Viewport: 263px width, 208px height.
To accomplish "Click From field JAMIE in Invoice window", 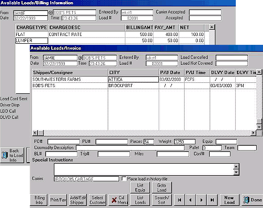I will point(60,58).
